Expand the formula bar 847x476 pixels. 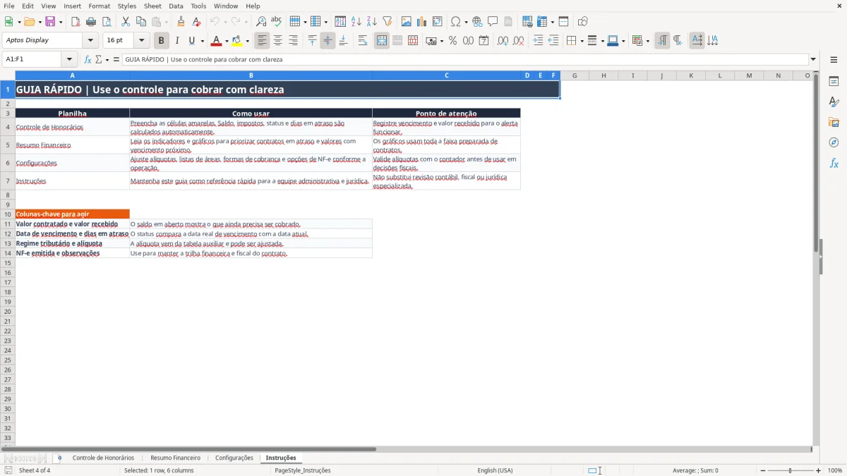[813, 59]
